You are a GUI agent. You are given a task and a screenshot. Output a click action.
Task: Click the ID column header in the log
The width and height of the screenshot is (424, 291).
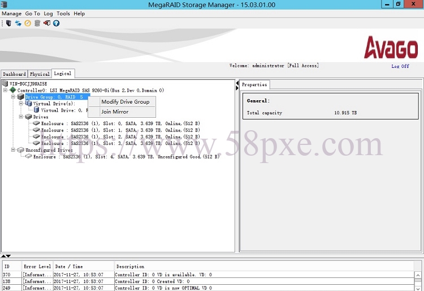click(12, 266)
